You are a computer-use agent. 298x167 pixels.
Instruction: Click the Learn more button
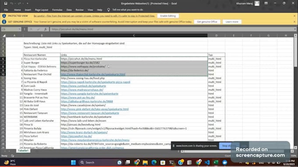[x=232, y=22]
